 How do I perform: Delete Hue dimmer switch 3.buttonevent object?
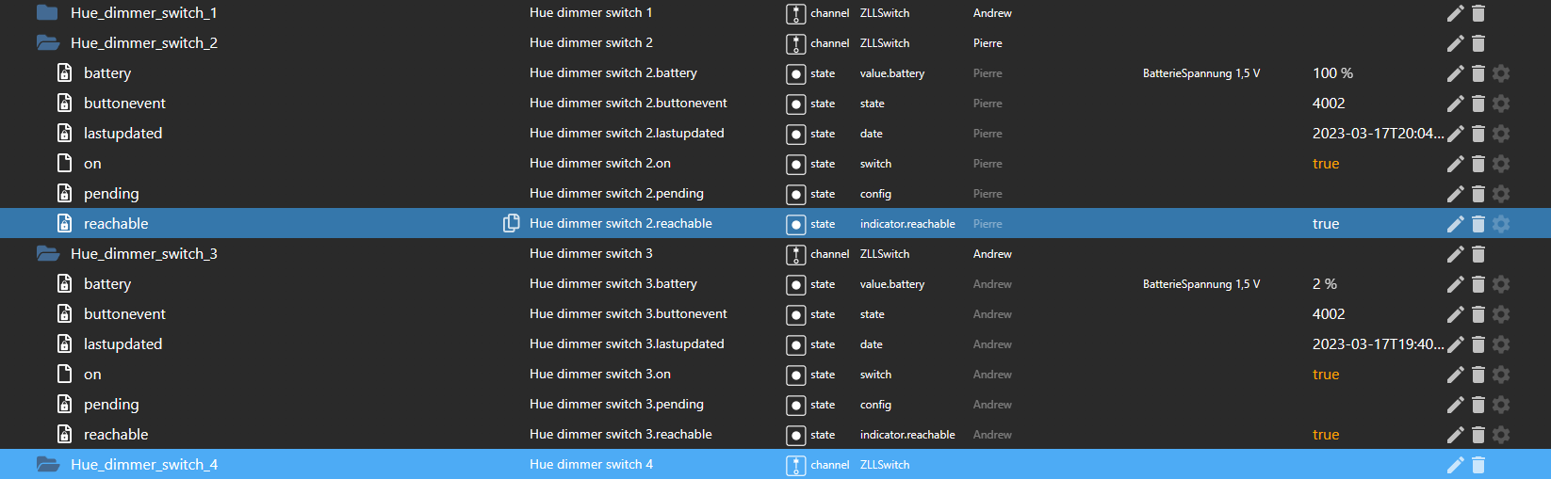[1478, 314]
